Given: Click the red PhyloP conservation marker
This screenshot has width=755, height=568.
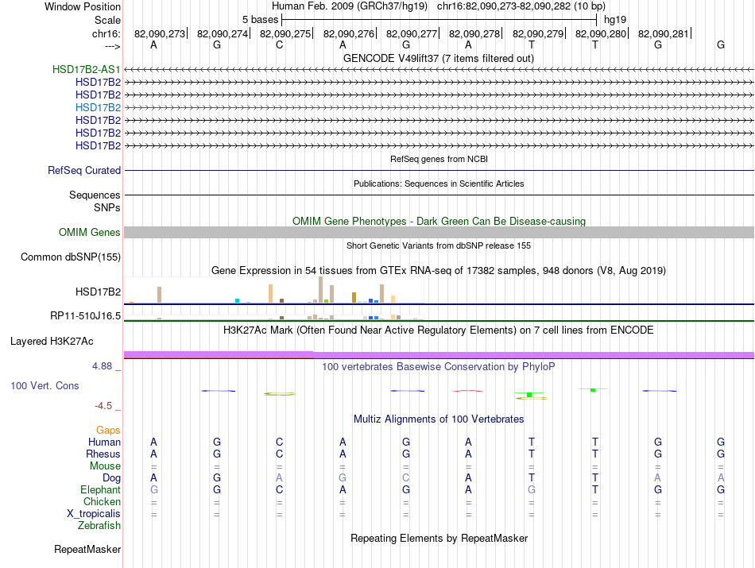Looking at the screenshot, I should [x=467, y=391].
